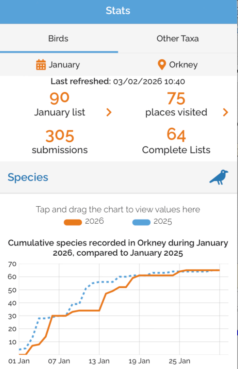Open the 75 places visited count
The width and height of the screenshot is (238, 369).
pyautogui.click(x=176, y=98)
